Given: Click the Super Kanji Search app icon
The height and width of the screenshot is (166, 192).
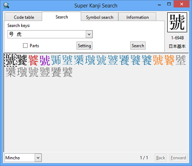Looking at the screenshot, I should pos(6,5).
